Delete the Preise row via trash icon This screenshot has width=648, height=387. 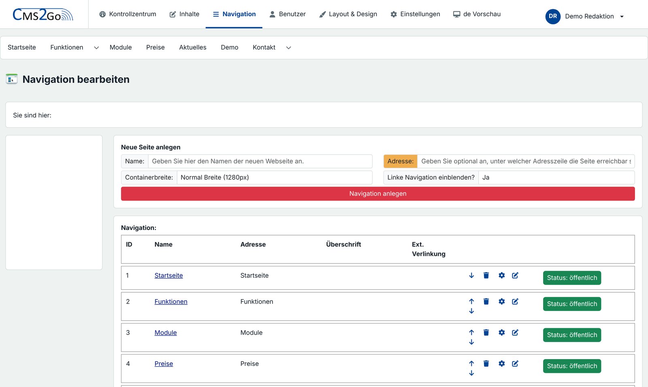click(x=486, y=364)
